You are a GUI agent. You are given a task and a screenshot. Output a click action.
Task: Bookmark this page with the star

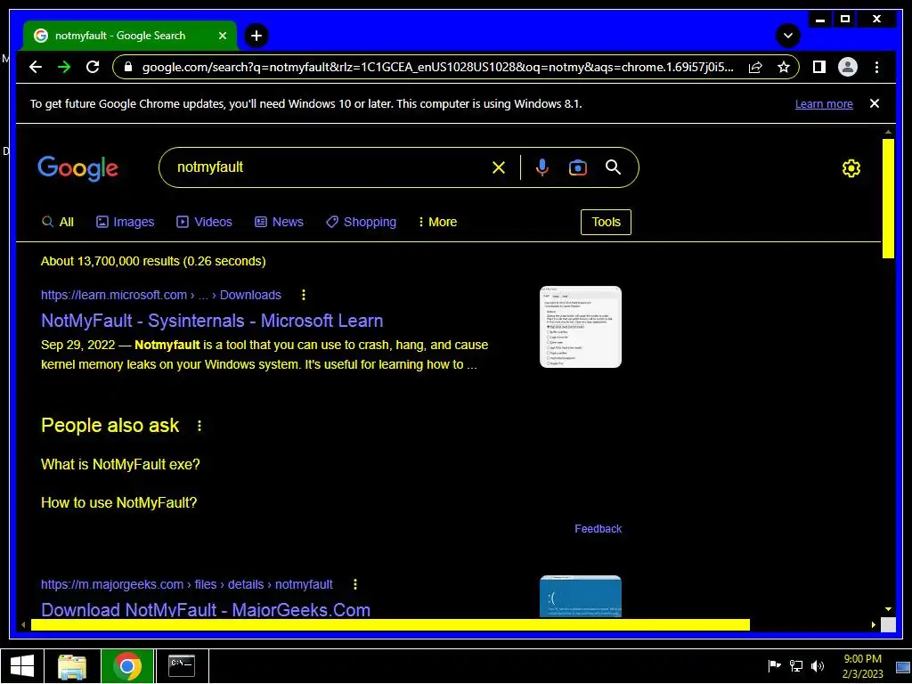pyautogui.click(x=784, y=67)
